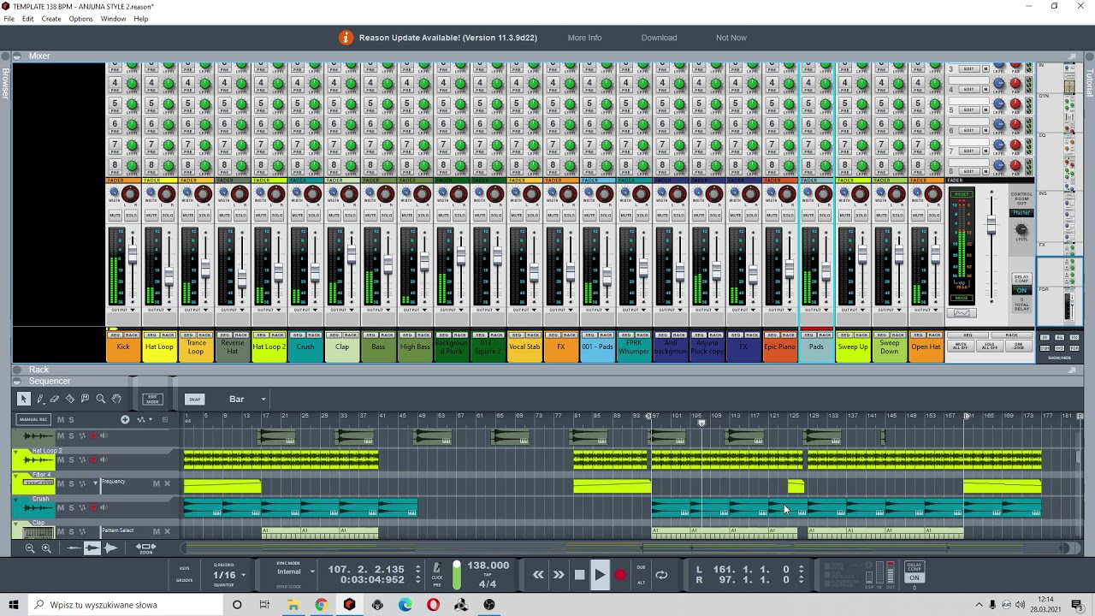Click the Solo All Off button
Screen dimensions: 1095x616
989,346
